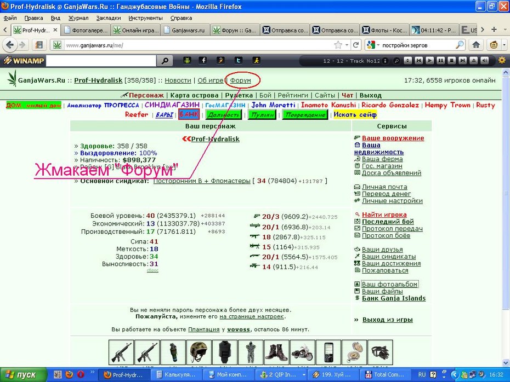The image size is (510, 382).
Task: Open Банк Ganja Islands link
Action: (x=394, y=298)
